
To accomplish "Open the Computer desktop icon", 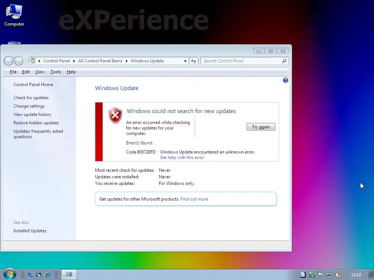I will click(x=14, y=15).
